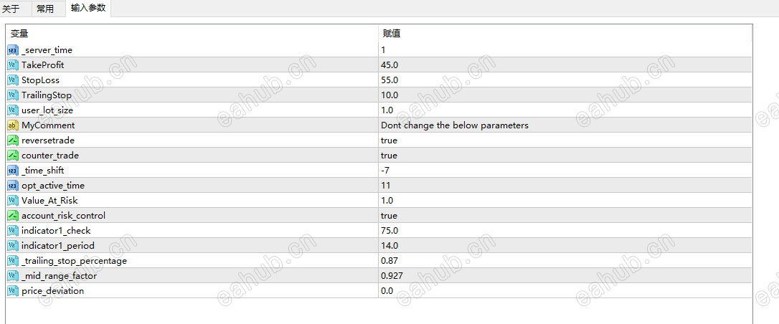Open the 常用 tab

click(47, 9)
